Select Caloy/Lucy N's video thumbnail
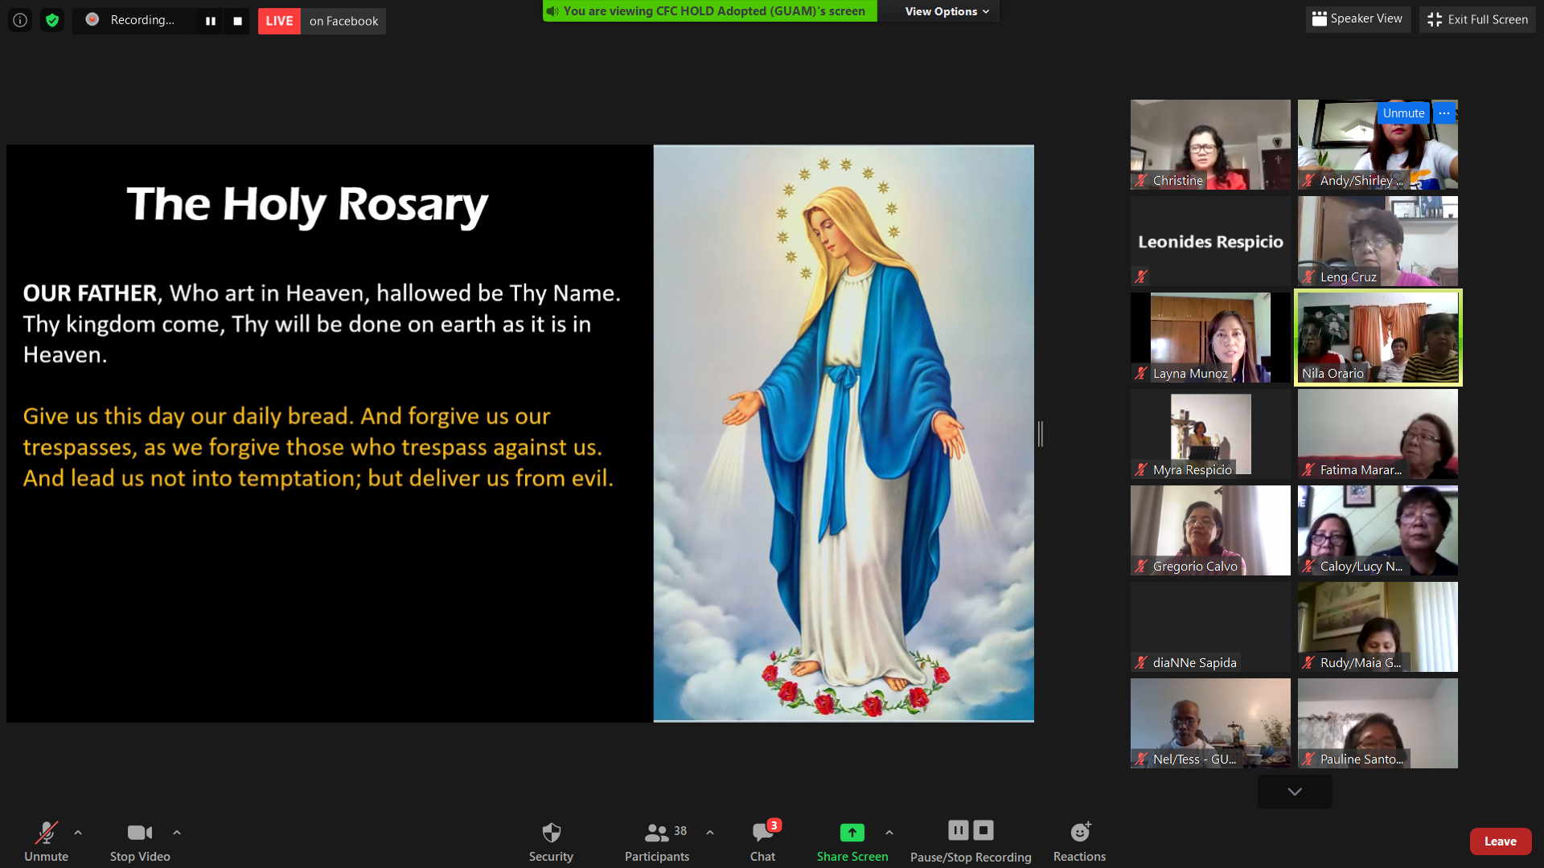 pos(1378,530)
